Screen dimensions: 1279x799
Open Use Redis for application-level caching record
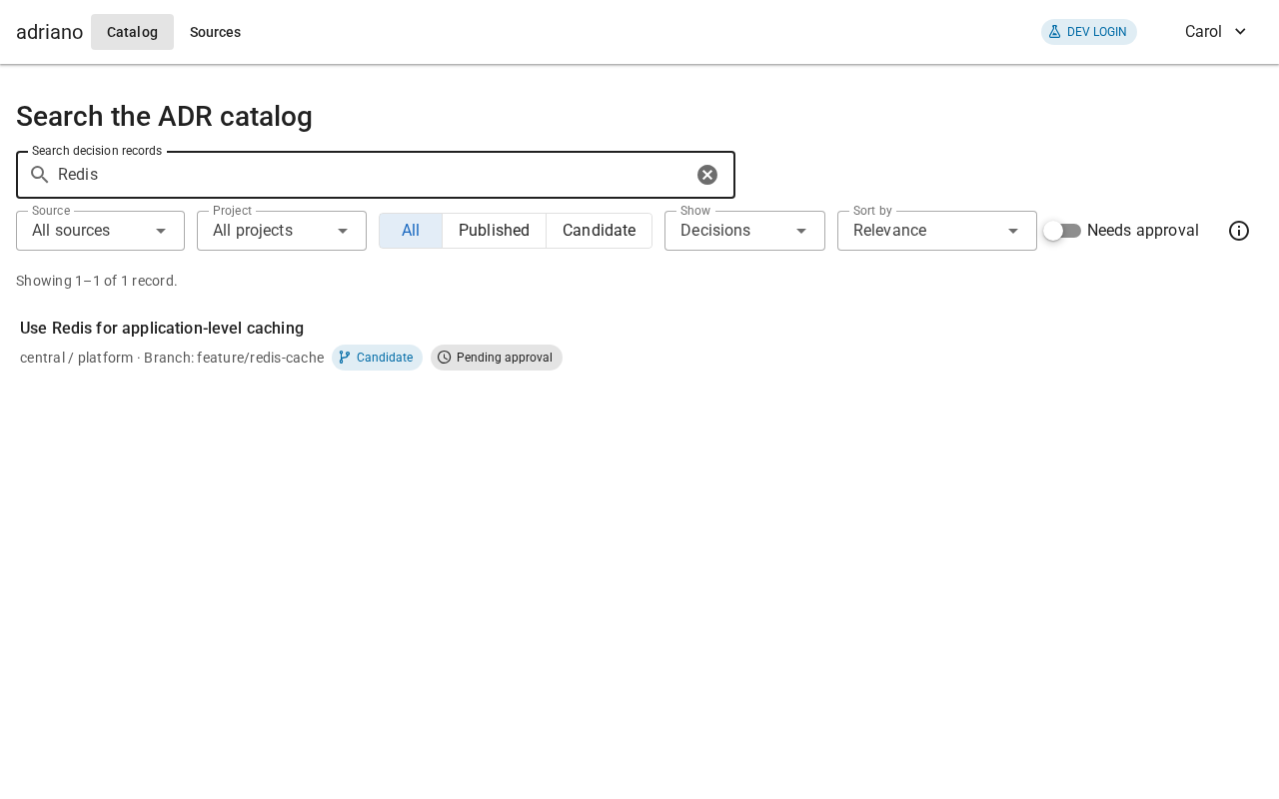click(162, 329)
